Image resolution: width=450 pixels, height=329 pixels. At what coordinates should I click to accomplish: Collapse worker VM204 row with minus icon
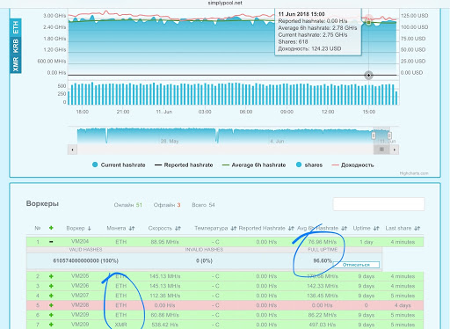[51, 242]
